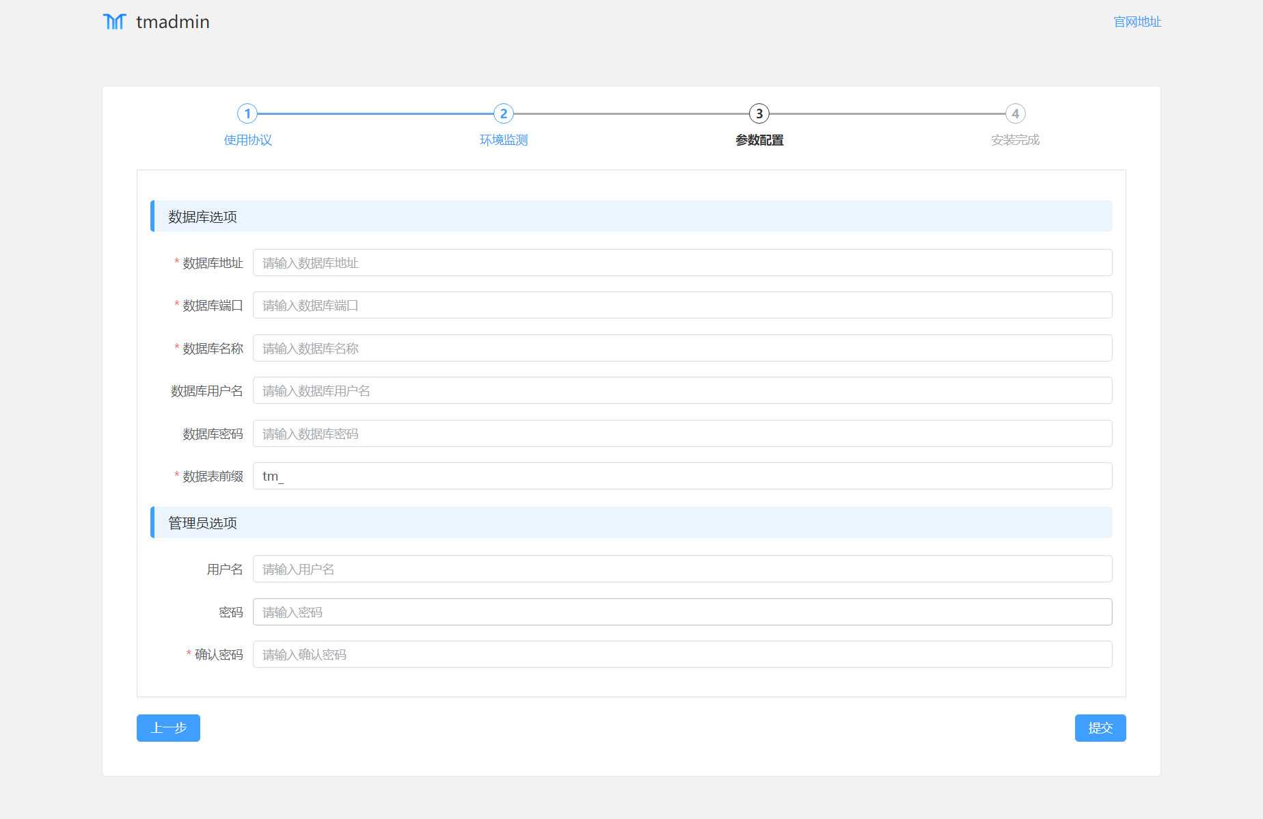Image resolution: width=1263 pixels, height=819 pixels.
Task: Click step 3 circle icon
Action: (x=759, y=113)
